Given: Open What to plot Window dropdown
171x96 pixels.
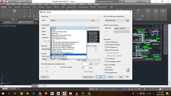Looking at the screenshot, I should point(48,59).
